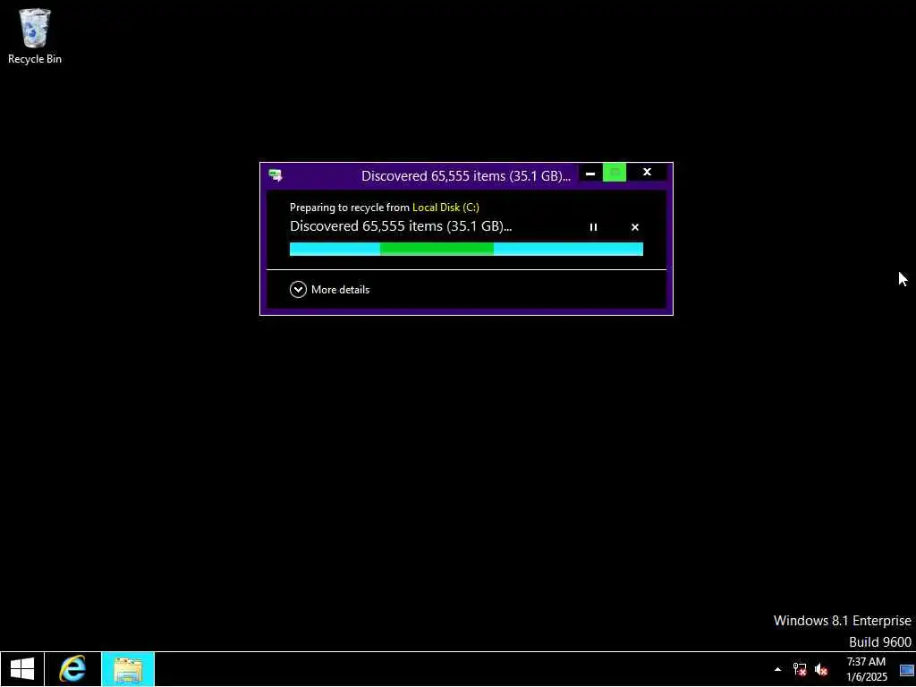The height and width of the screenshot is (687, 916).
Task: Click the tray icon right of the clock
Action: coord(907,670)
